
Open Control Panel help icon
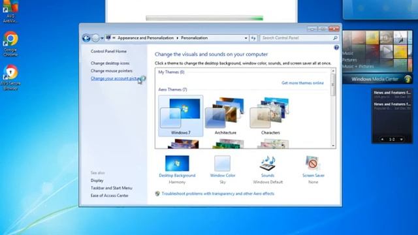(336, 48)
